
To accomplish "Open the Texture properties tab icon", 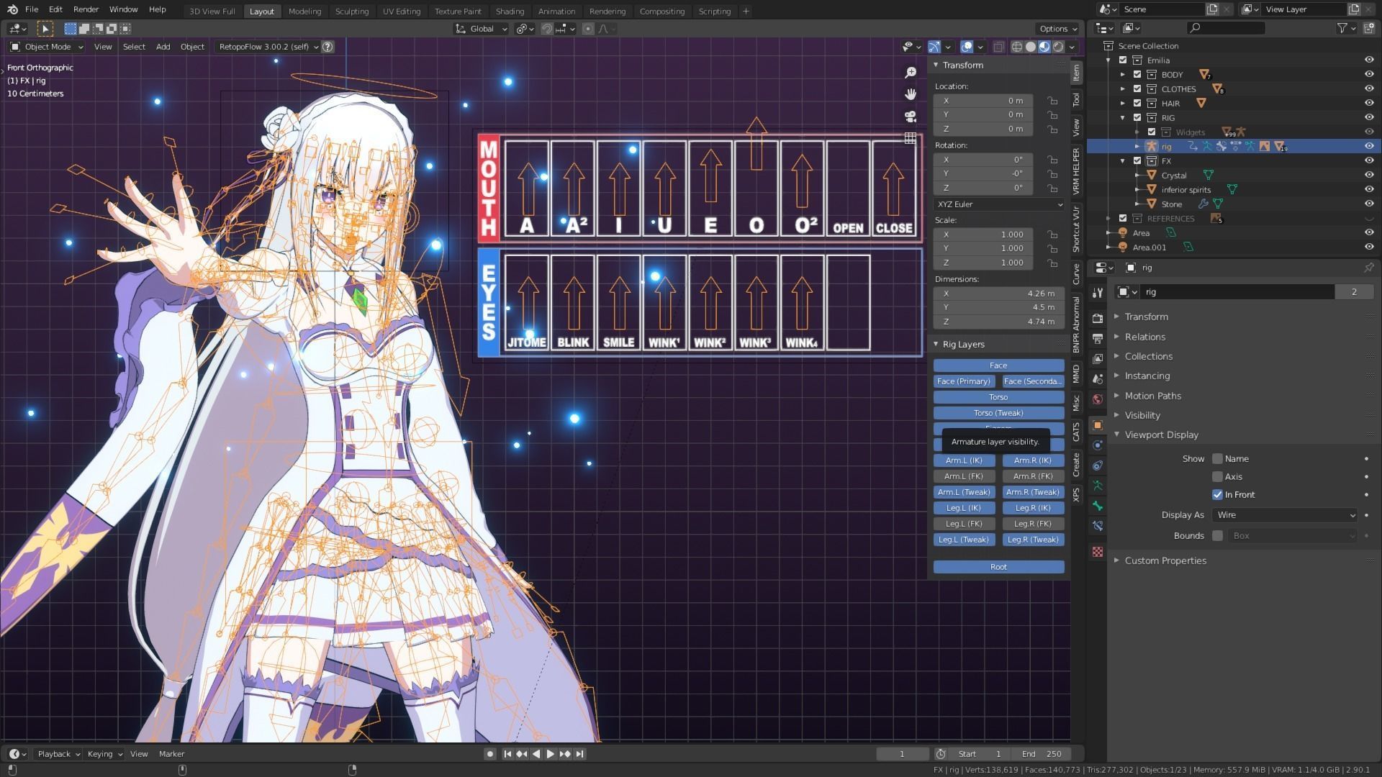I will pos(1097,552).
